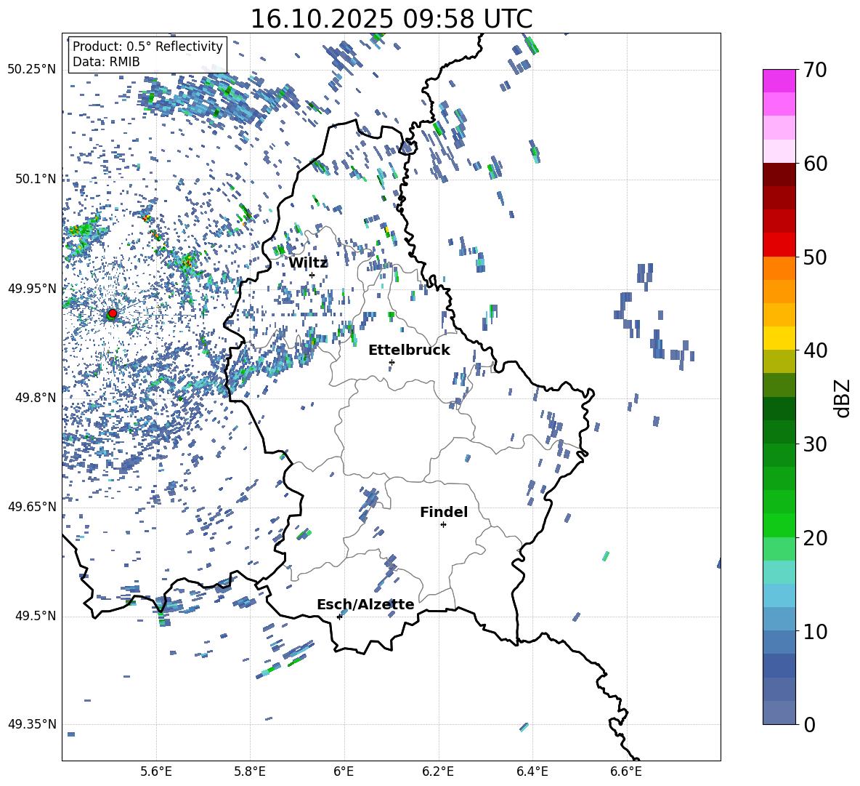Click the yellow colorbar segment above 40

pos(779,338)
